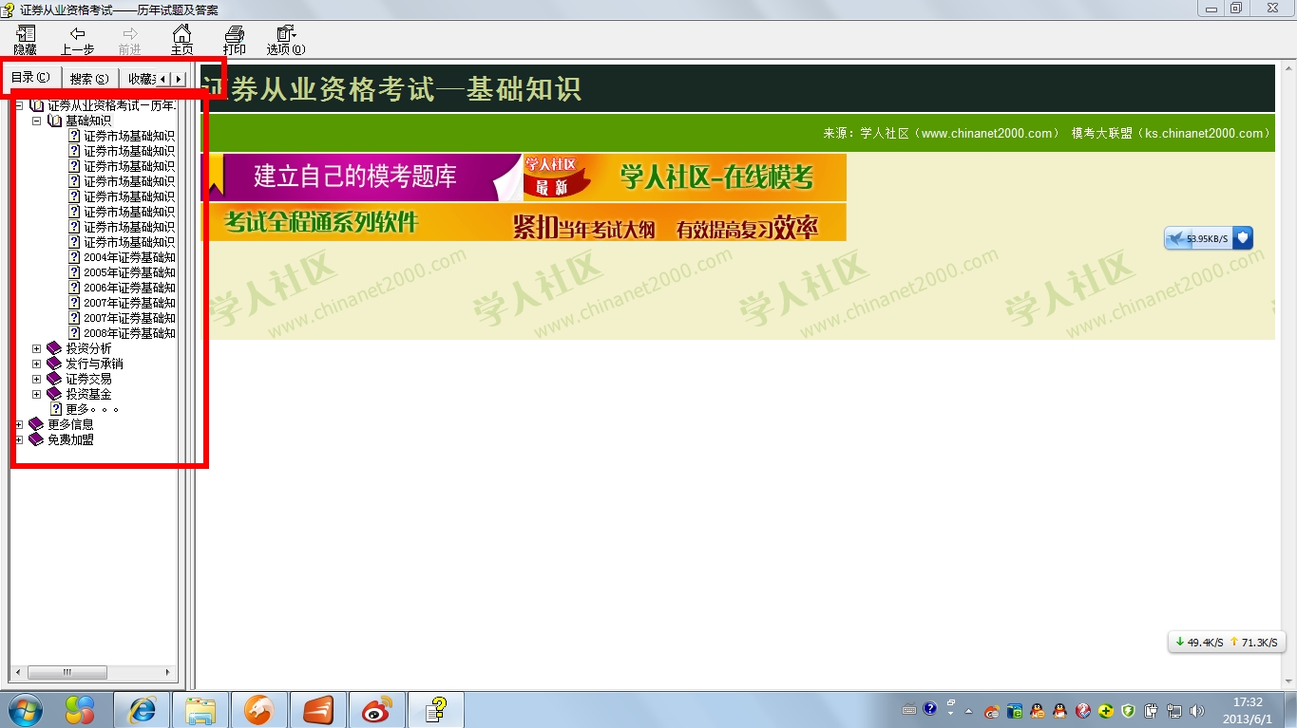Viewport: 1297px width, 728px height.
Task: Select the 更多。。。 tree entry
Action: (92, 409)
